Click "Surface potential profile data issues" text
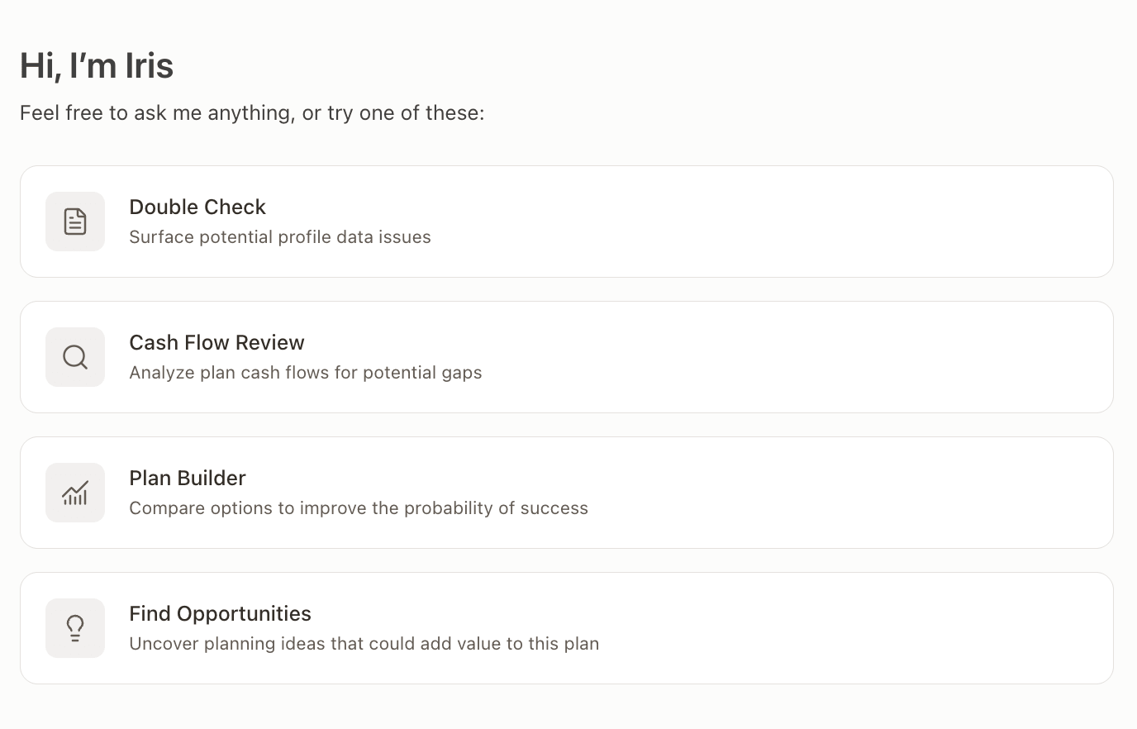 tap(280, 237)
